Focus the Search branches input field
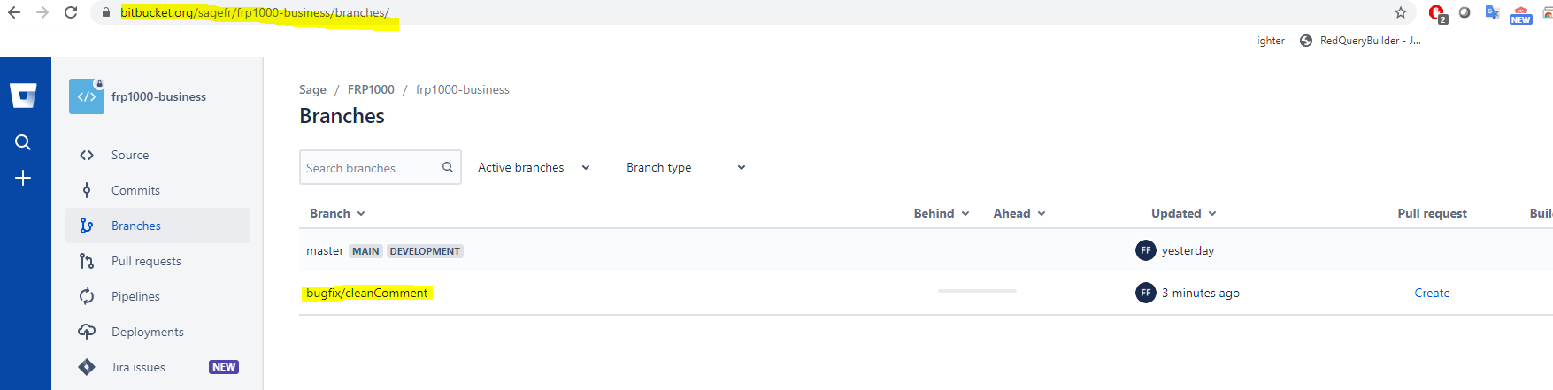Viewport: 1553px width, 390px height. (x=370, y=167)
